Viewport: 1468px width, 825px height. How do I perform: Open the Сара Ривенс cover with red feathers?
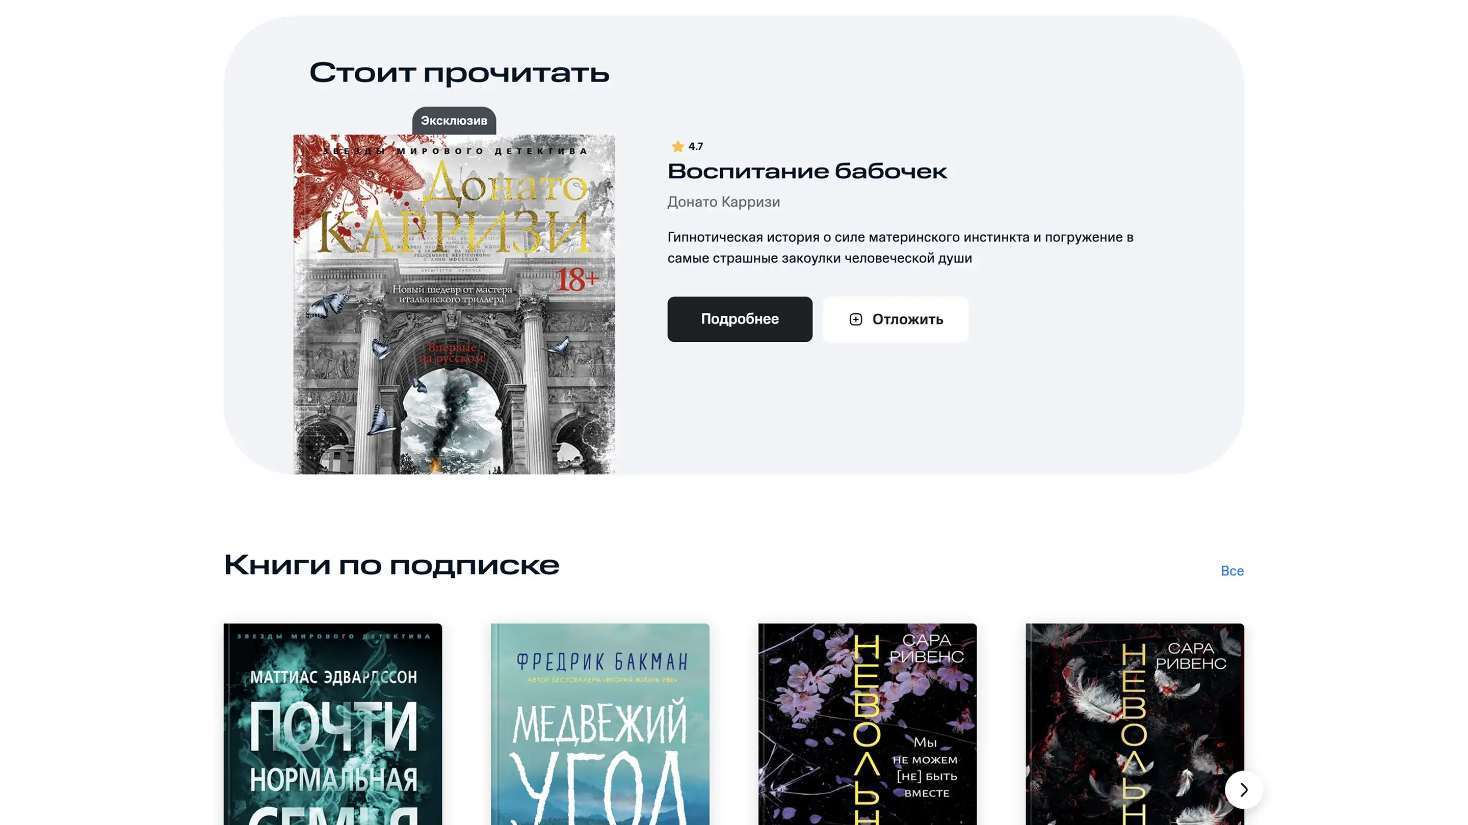point(1135,724)
